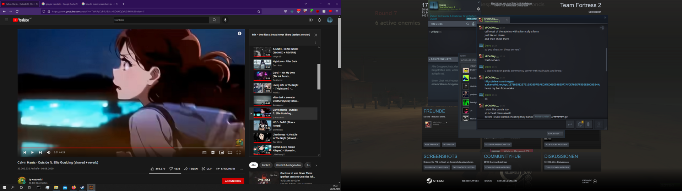Expand the Offline friends group
The width and height of the screenshot is (682, 191).
(x=429, y=32)
